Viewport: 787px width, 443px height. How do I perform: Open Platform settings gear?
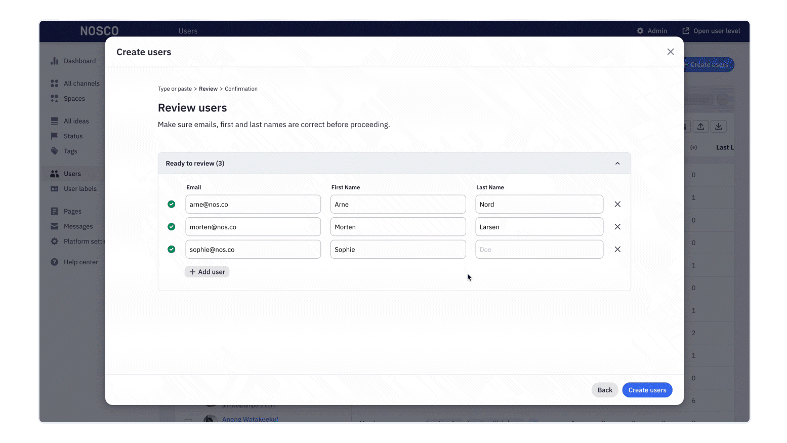[x=55, y=241]
